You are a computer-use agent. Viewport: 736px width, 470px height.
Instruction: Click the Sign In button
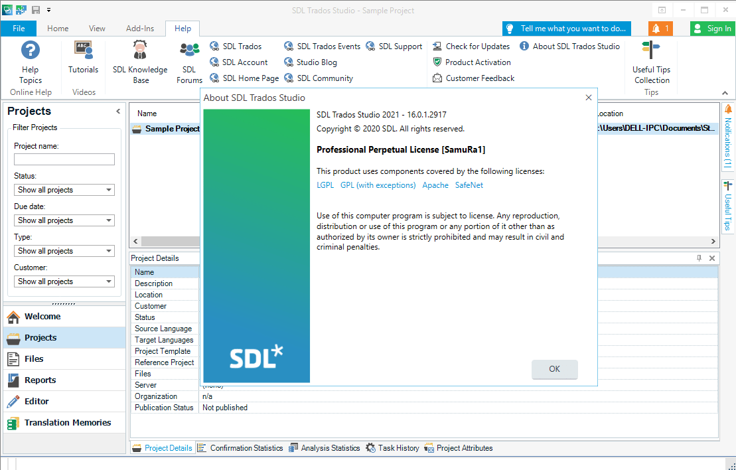(713, 28)
